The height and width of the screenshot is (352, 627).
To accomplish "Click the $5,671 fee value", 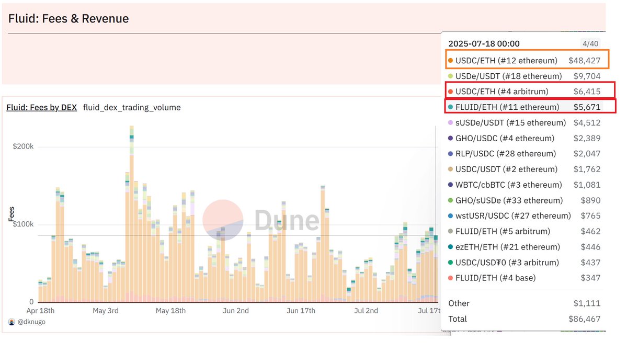I will click(587, 107).
